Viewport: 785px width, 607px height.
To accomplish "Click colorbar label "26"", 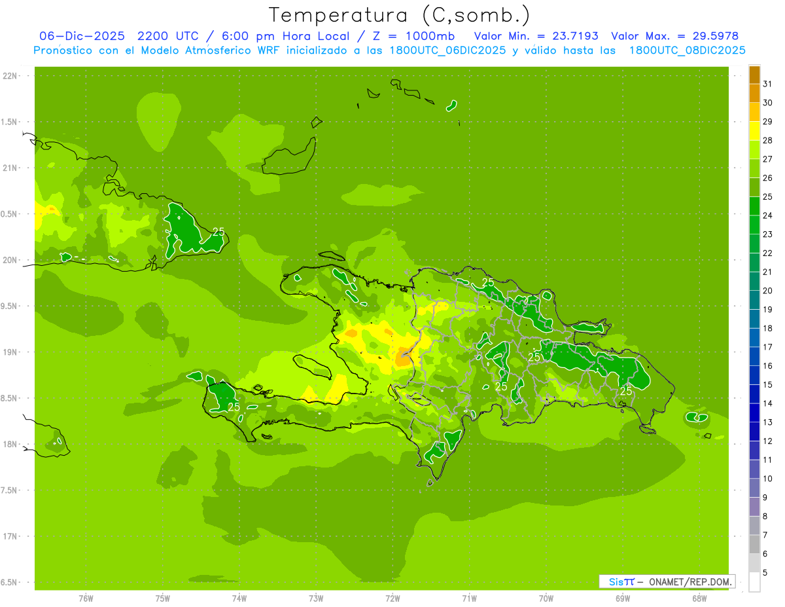I will tap(768, 177).
